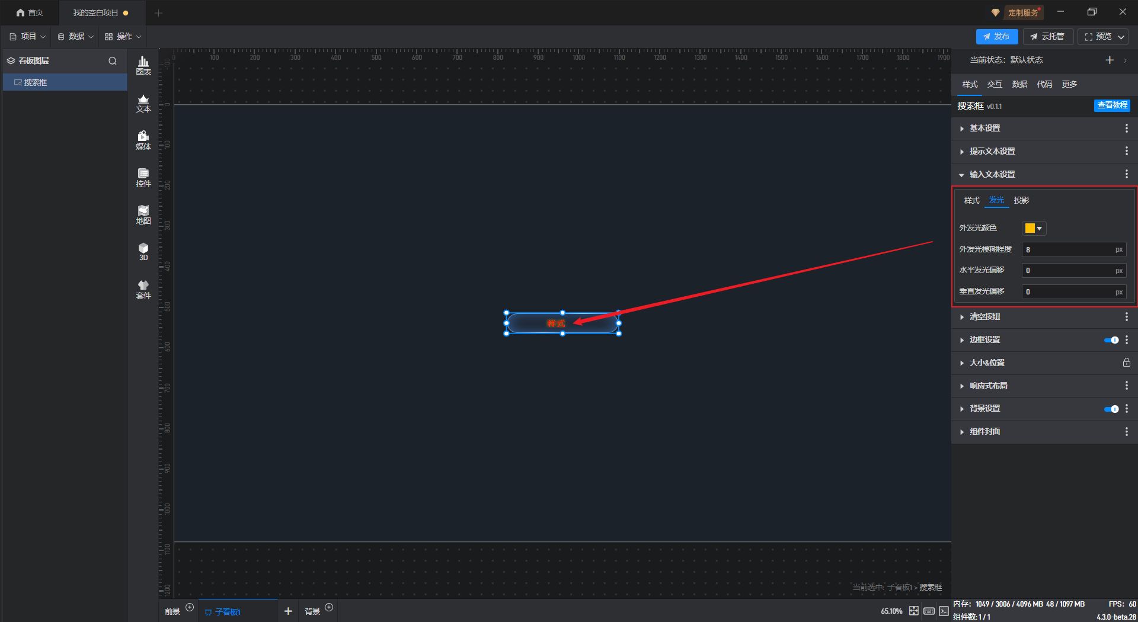
Task: Click the chevron next to the add-state plus
Action: (1125, 60)
